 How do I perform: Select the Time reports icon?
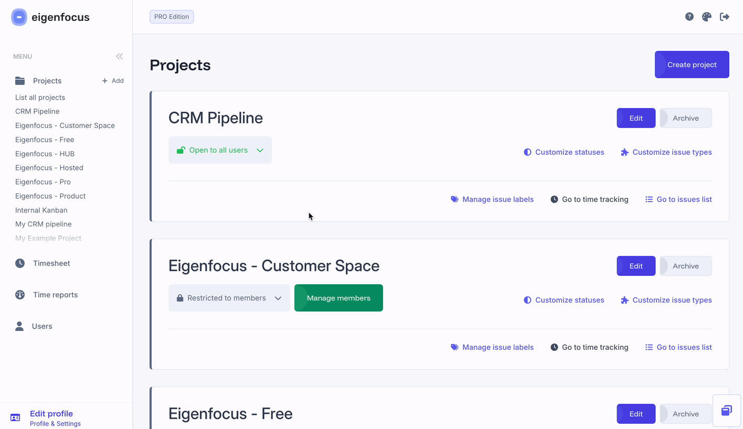(x=20, y=294)
